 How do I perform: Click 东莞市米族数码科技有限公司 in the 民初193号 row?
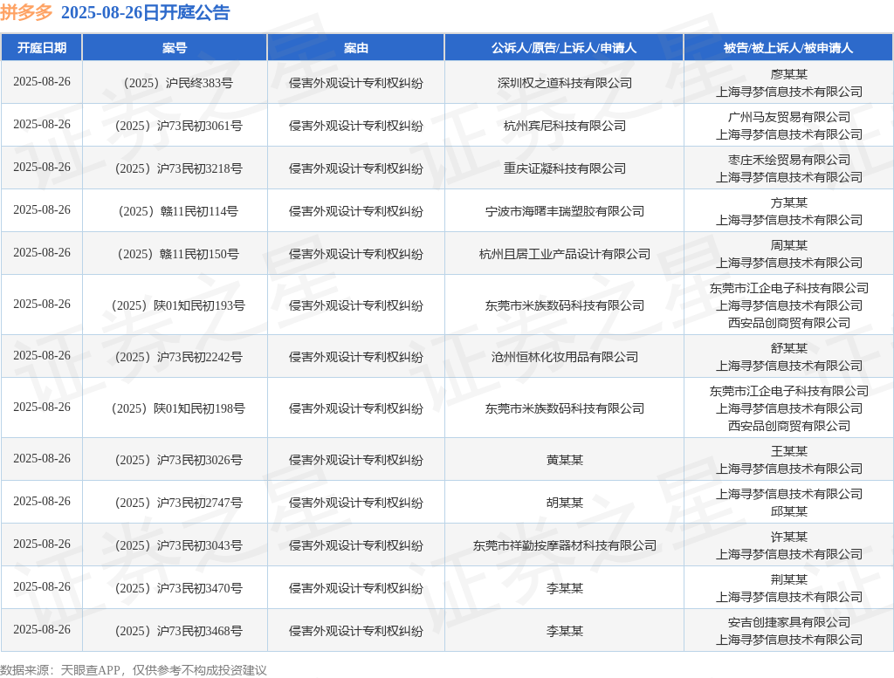(565, 305)
